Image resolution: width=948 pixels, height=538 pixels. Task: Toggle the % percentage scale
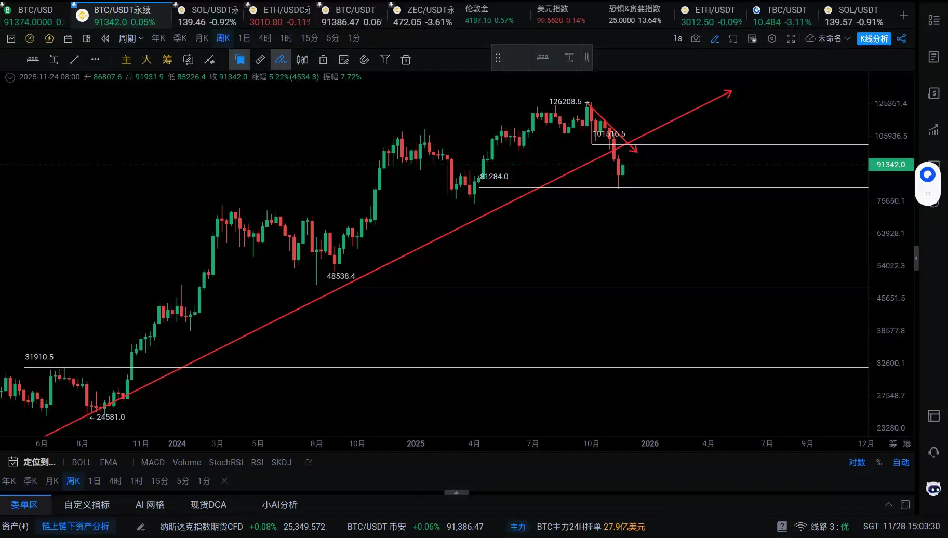point(879,462)
